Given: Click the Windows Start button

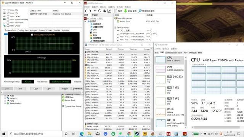Looking at the screenshot, I should (x=4, y=134).
